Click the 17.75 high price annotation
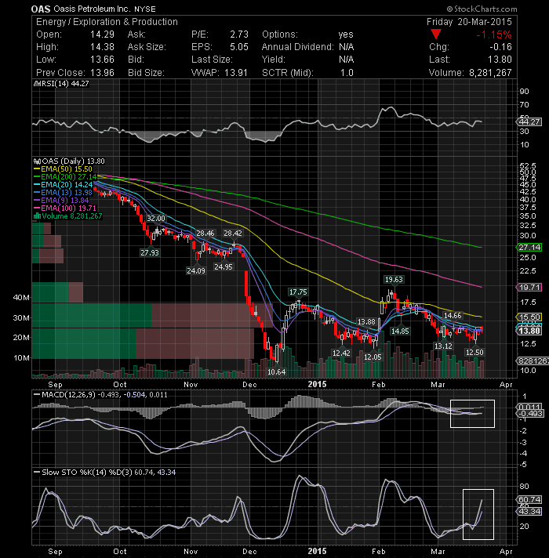549x558 pixels. click(x=298, y=292)
